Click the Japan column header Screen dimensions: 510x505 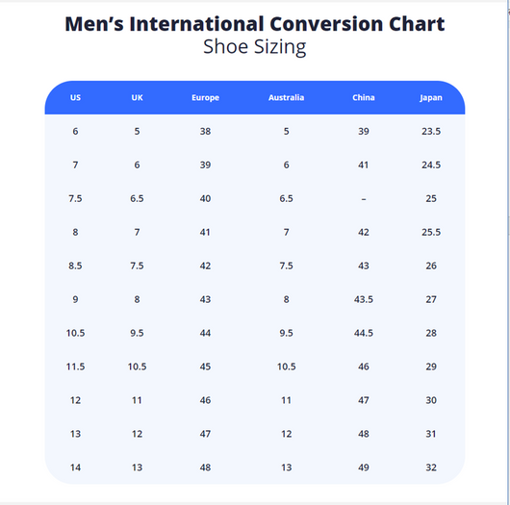(431, 98)
